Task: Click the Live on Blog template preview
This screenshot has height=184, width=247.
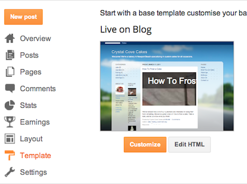Action: (167, 86)
